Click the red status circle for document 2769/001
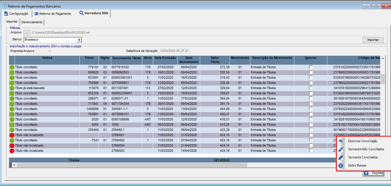This screenshot has width=391, height=186. [12, 135]
